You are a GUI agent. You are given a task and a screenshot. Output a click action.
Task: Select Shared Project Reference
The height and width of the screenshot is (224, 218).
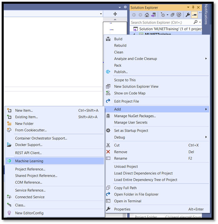point(55,176)
